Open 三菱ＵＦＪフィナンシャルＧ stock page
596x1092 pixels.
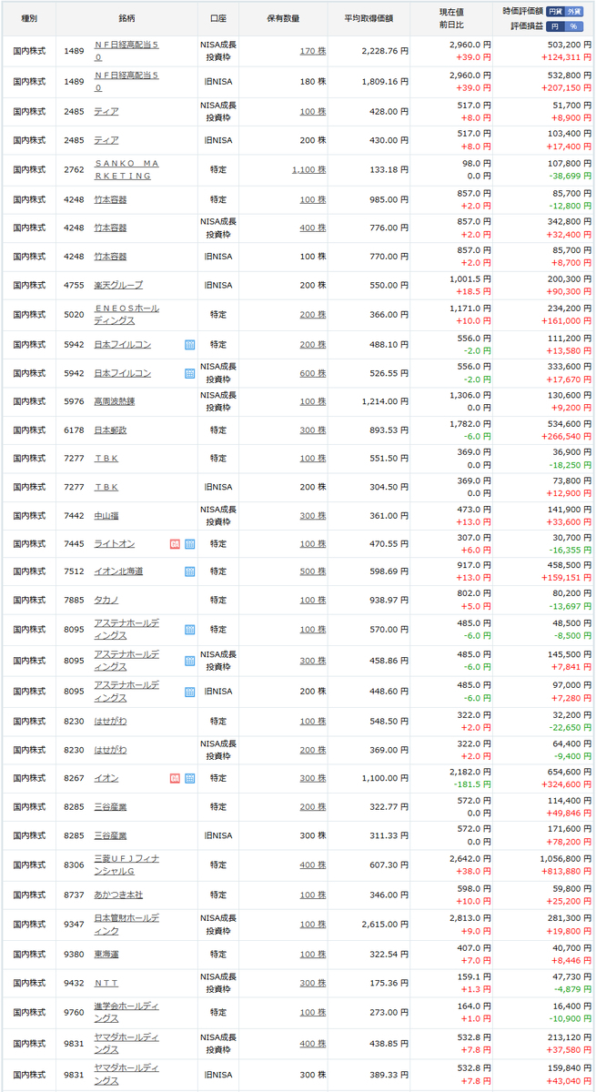click(x=126, y=864)
